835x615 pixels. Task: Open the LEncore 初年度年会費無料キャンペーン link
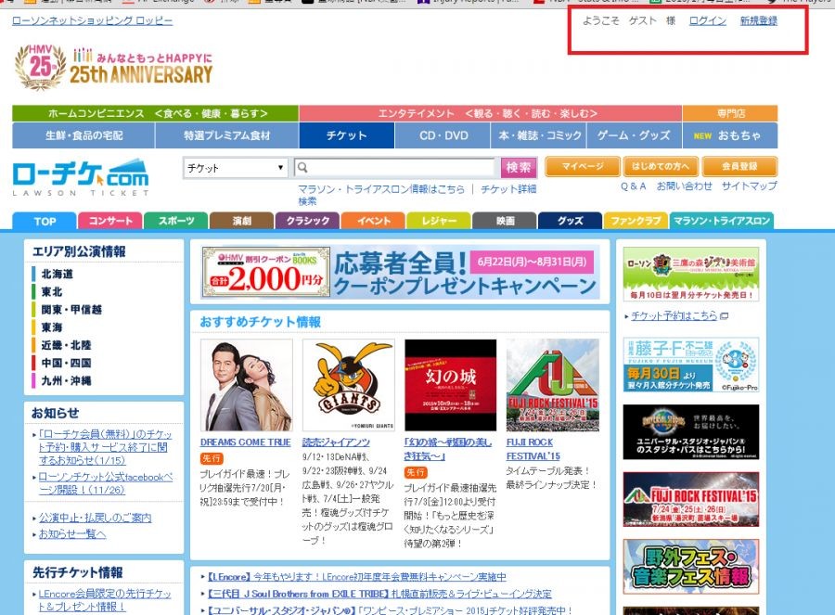356,577
